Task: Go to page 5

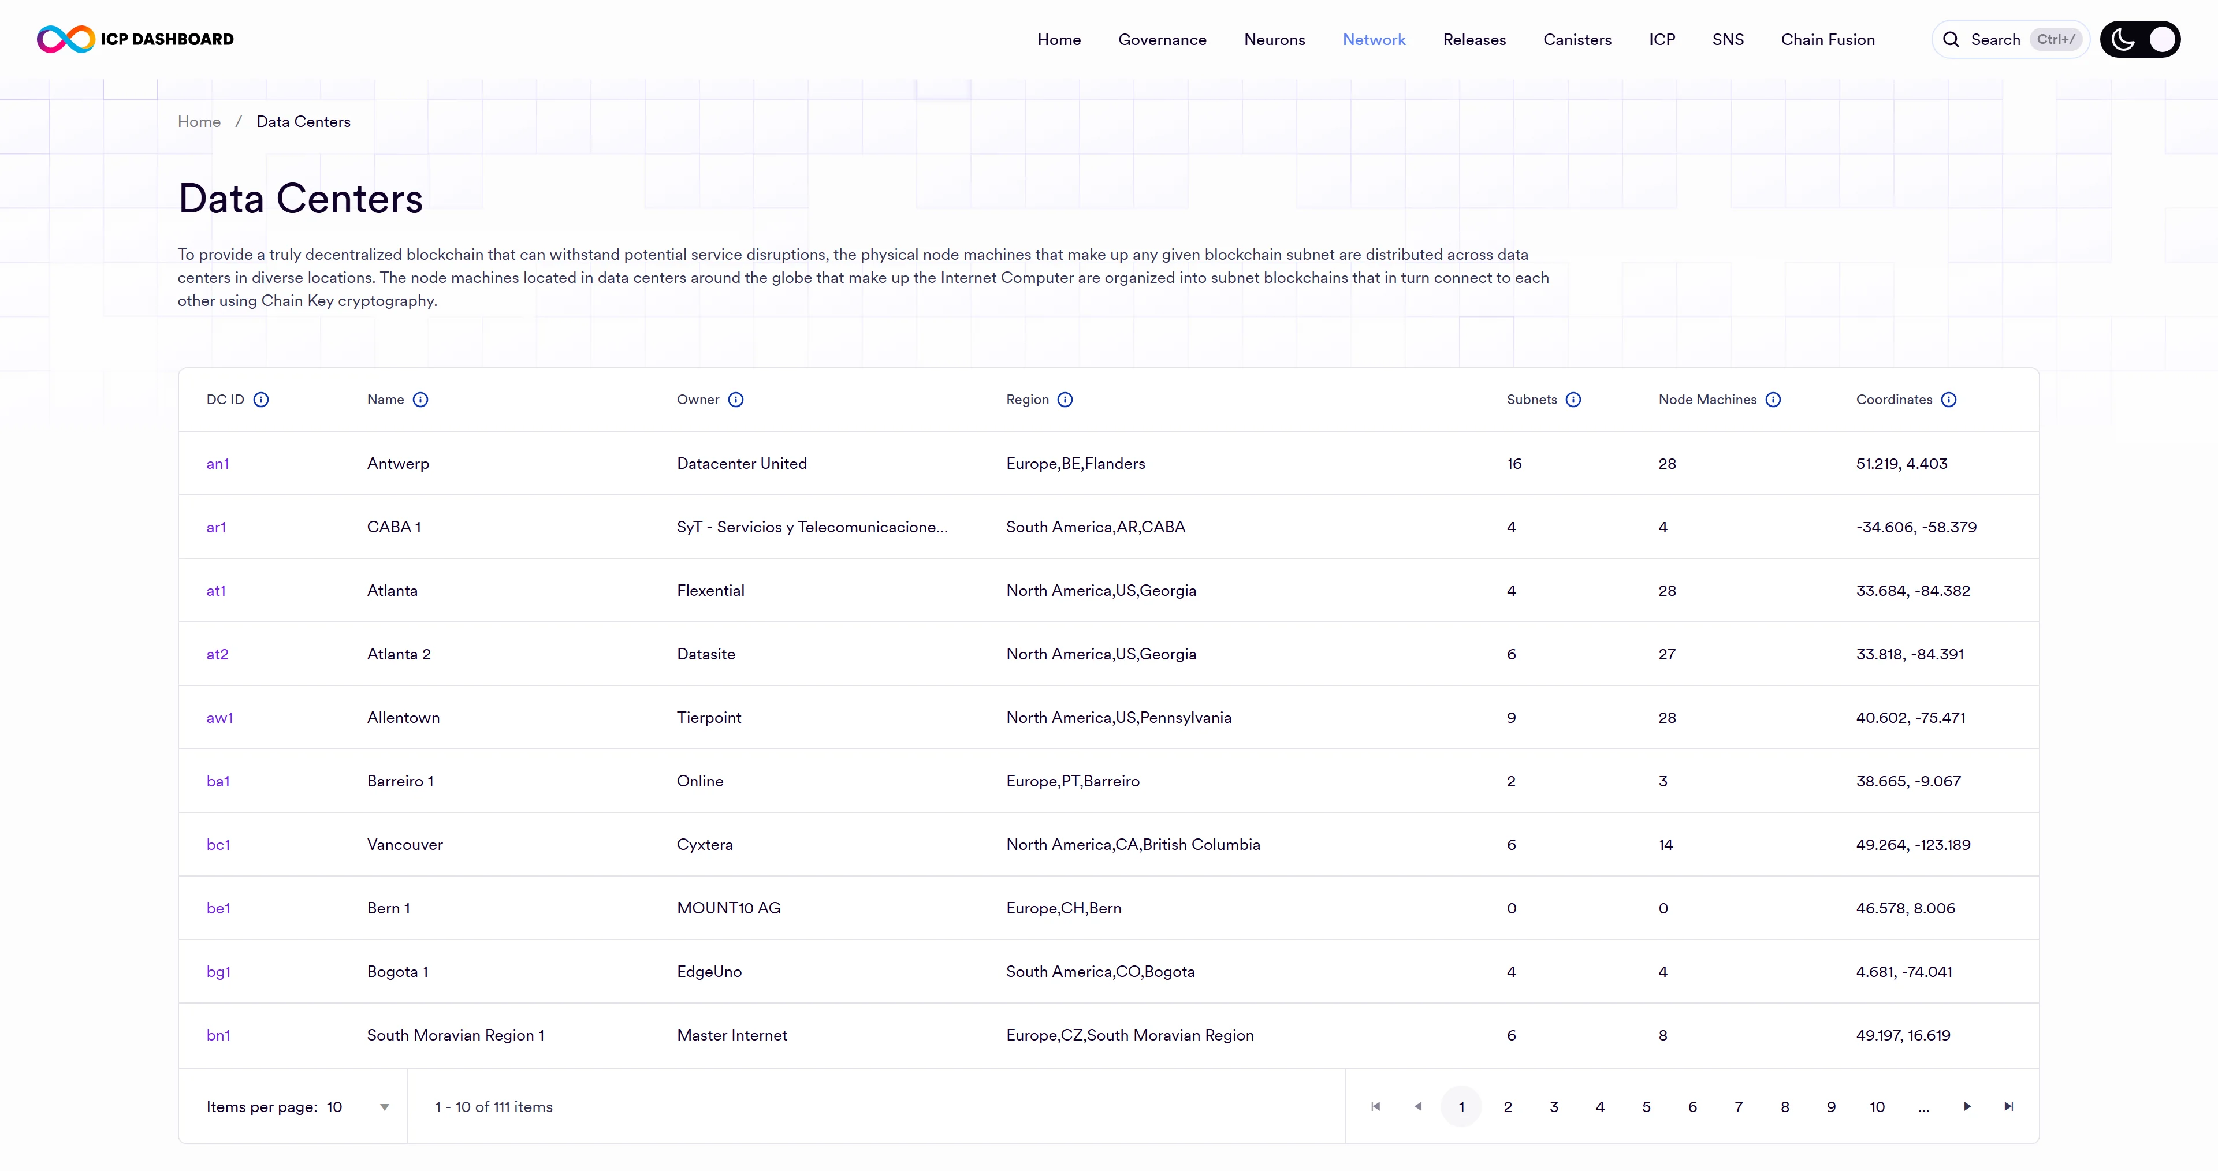Action: (x=1646, y=1107)
